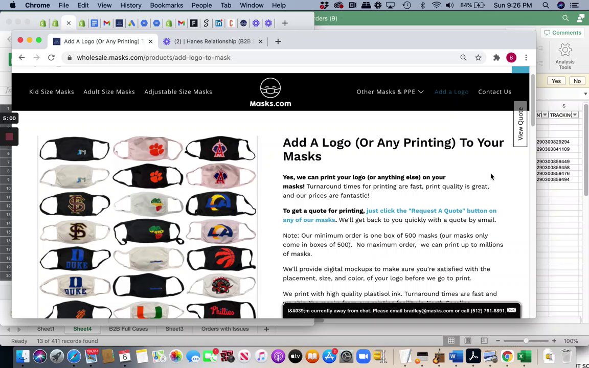Click the search icon in Excel window

(x=565, y=18)
